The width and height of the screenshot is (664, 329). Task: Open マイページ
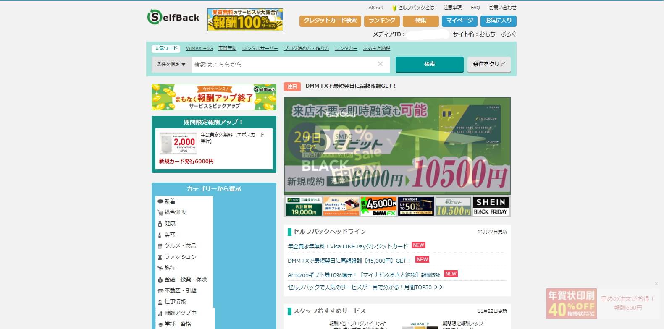[459, 21]
